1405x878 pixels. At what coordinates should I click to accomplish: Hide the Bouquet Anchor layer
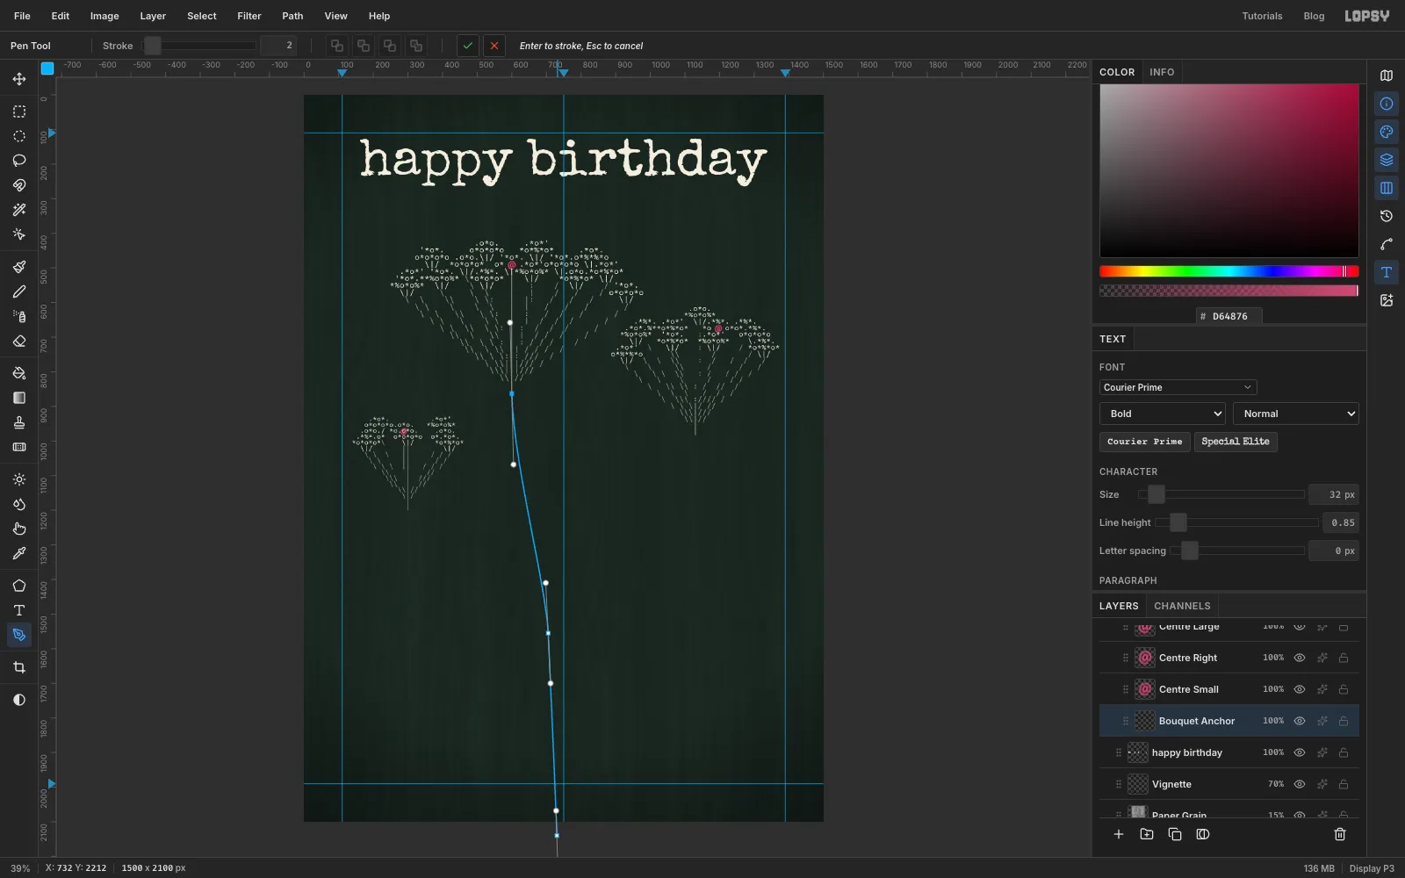[x=1300, y=721]
